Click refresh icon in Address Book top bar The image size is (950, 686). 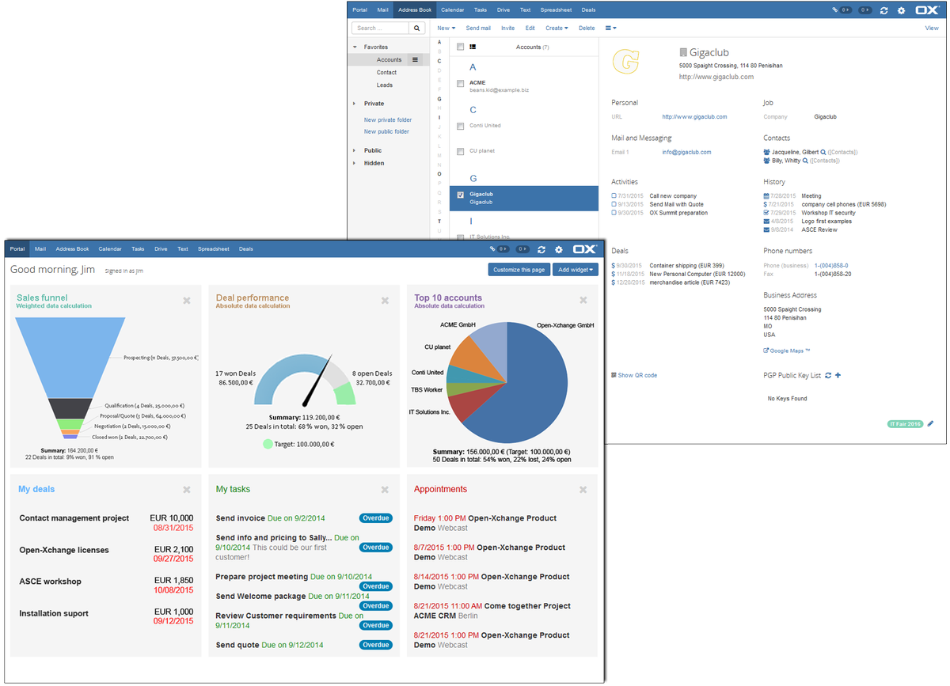point(883,10)
